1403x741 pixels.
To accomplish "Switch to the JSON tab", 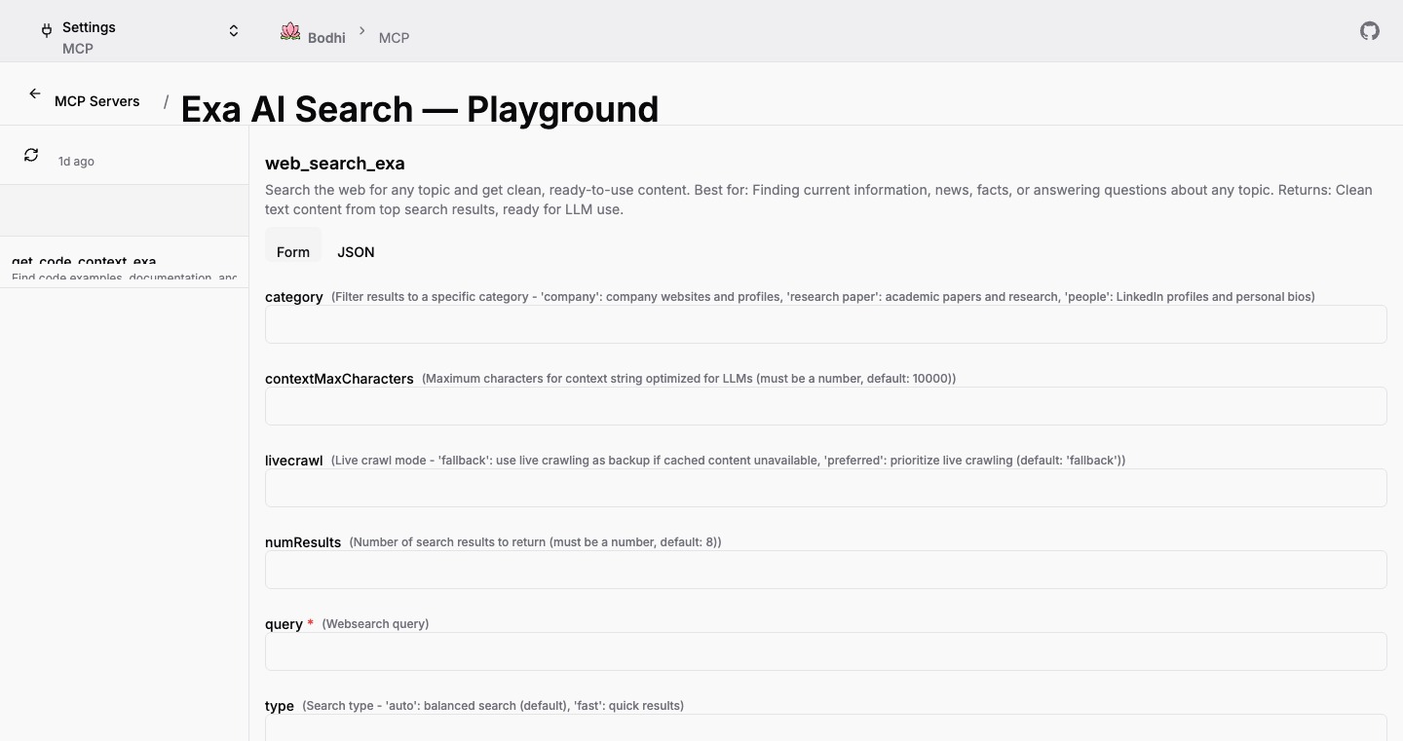I will (356, 252).
